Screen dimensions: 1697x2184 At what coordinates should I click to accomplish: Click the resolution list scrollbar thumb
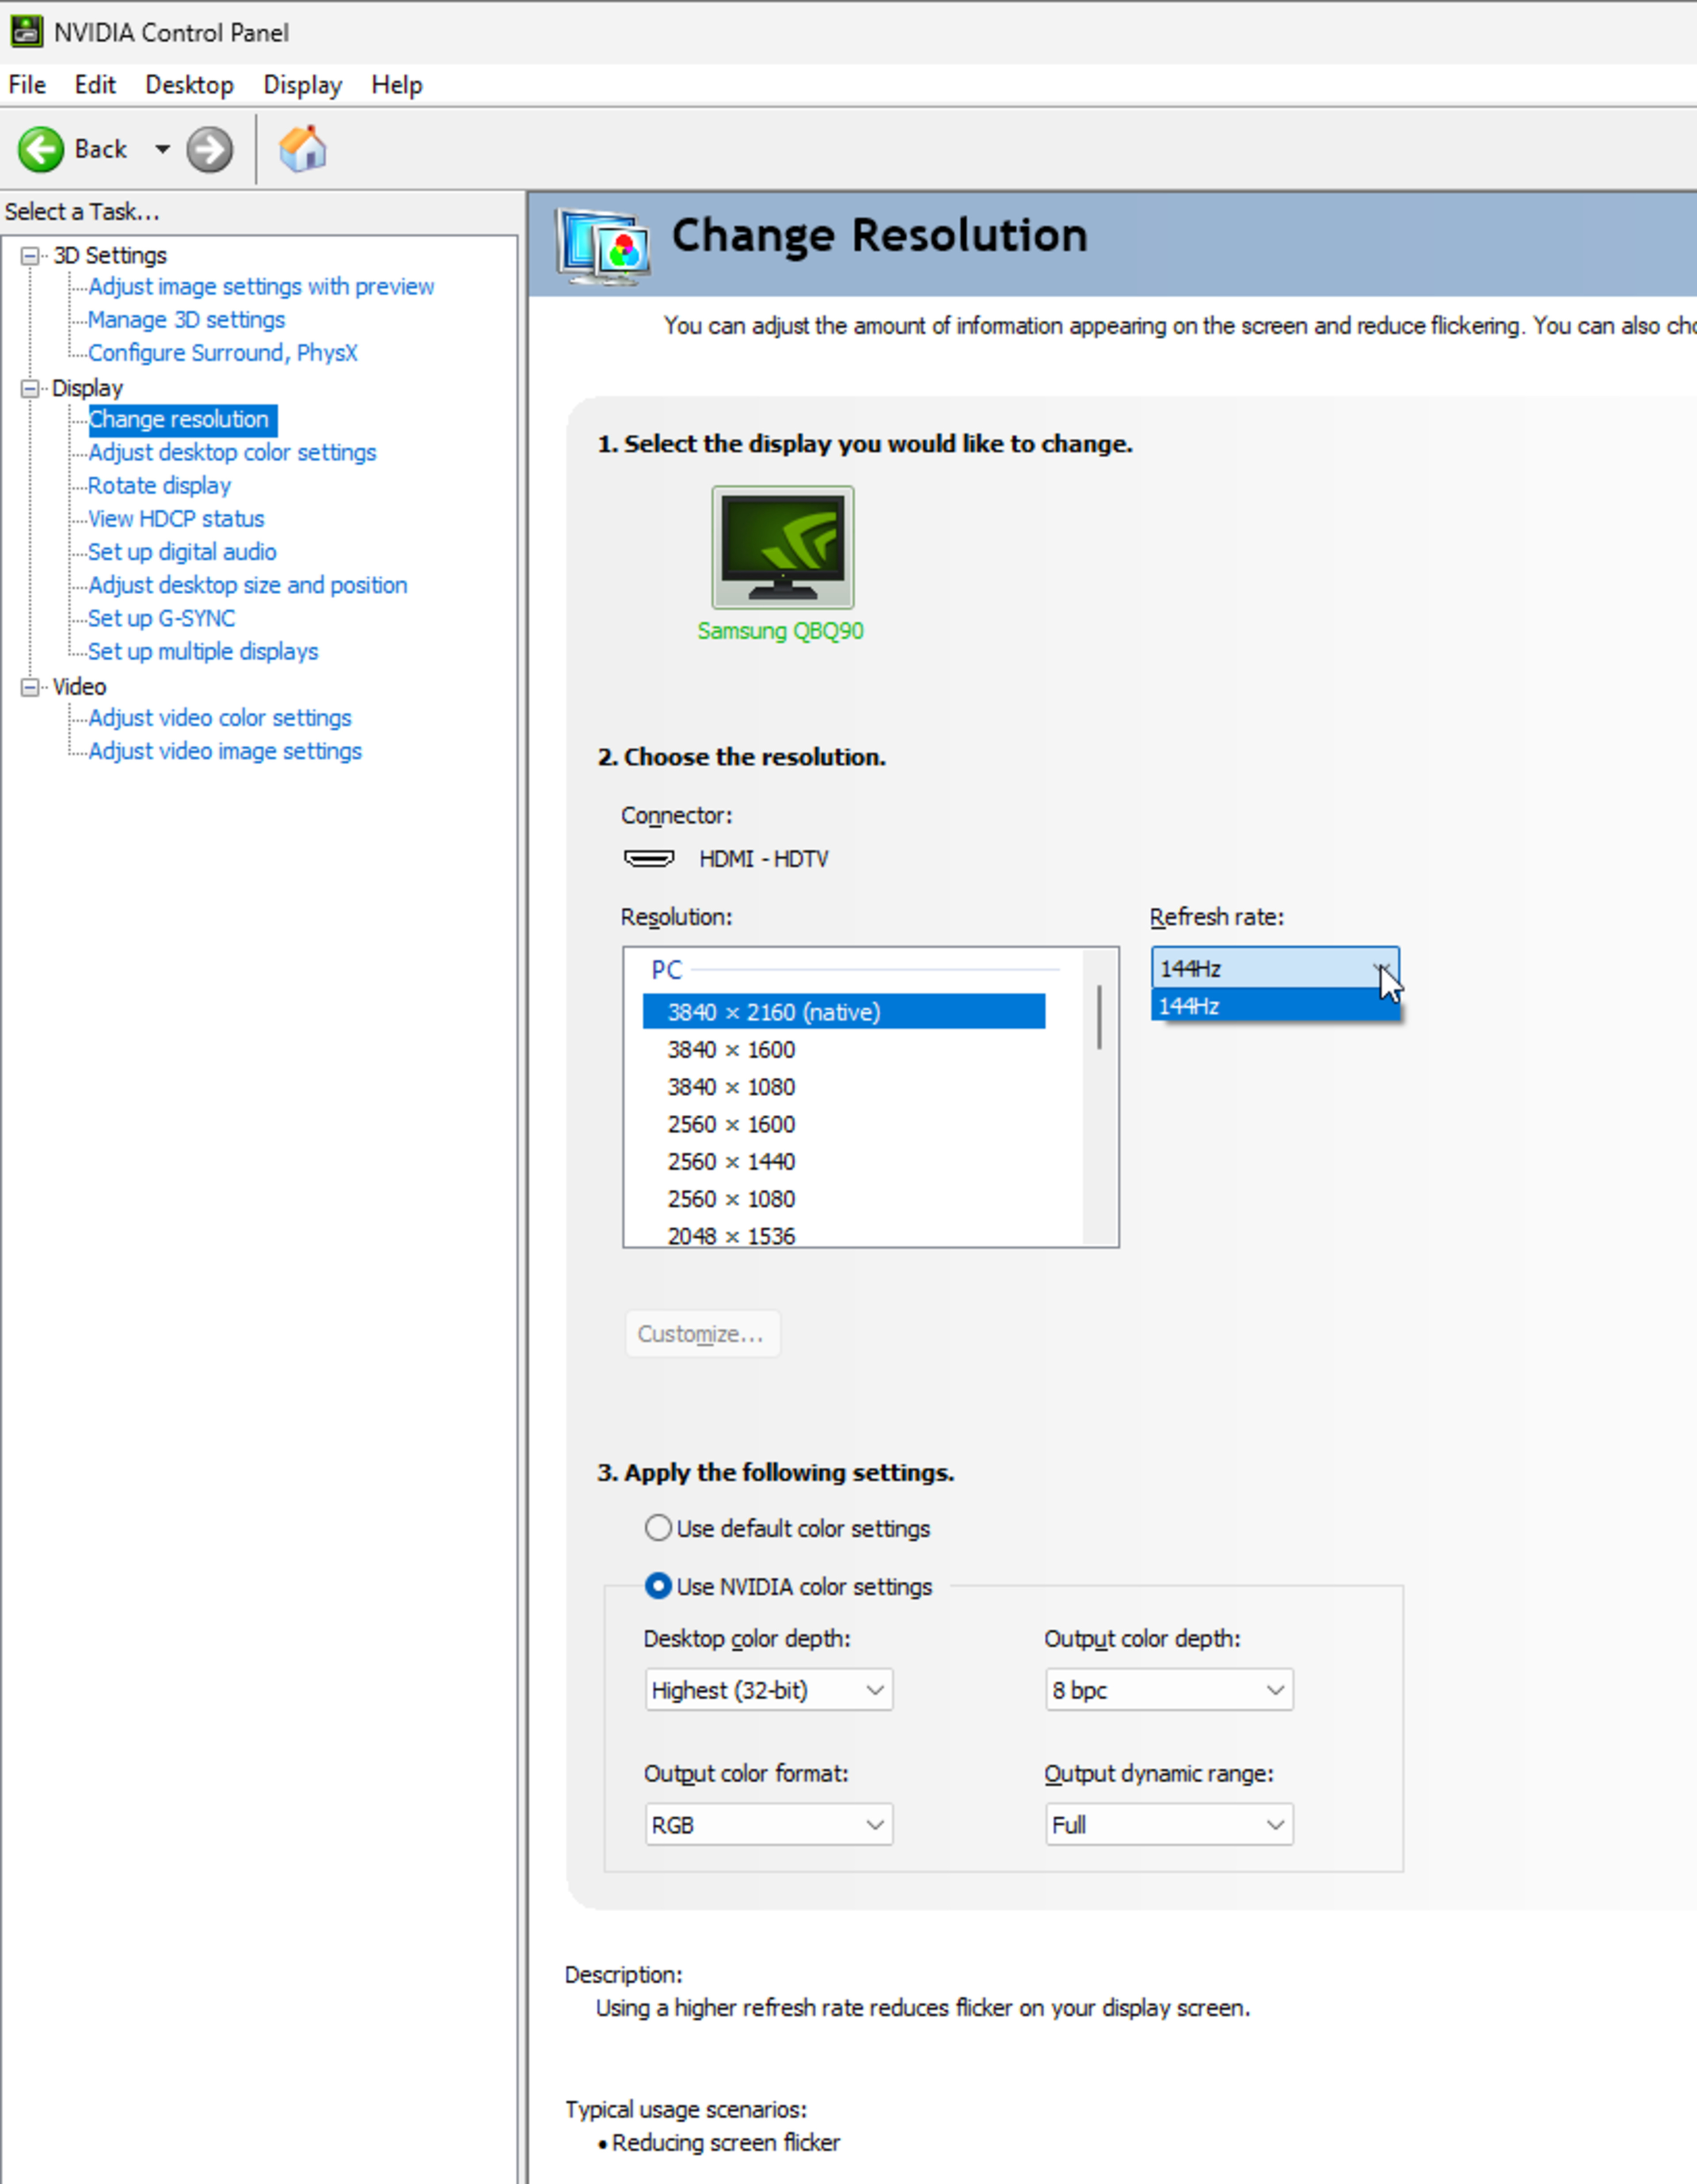click(1099, 1017)
